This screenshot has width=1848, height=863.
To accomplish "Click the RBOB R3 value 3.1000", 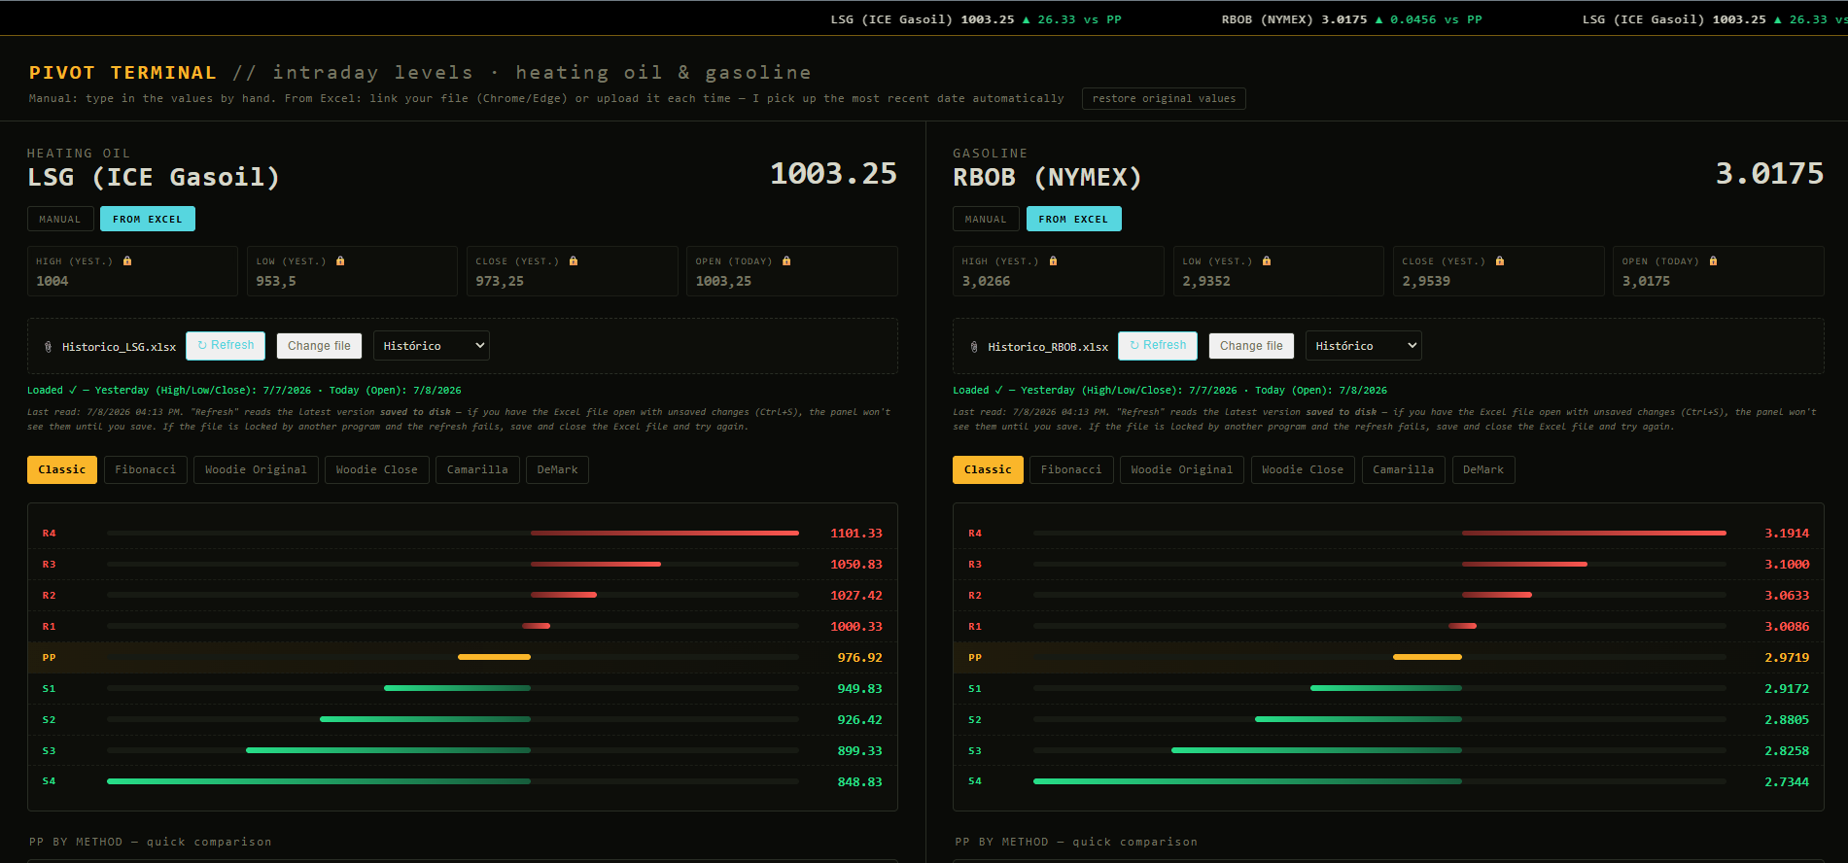I will 1787,565.
